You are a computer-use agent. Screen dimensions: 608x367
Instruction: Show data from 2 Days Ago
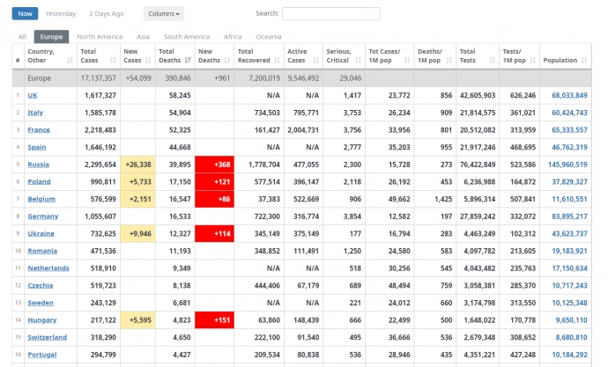107,14
